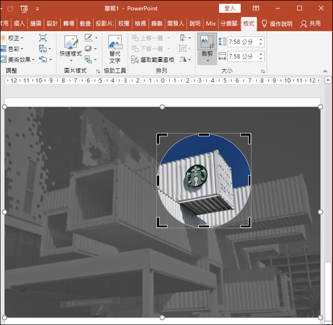Switch to the 分鏡腳本 tab
The width and height of the screenshot is (333, 325).
point(229,23)
